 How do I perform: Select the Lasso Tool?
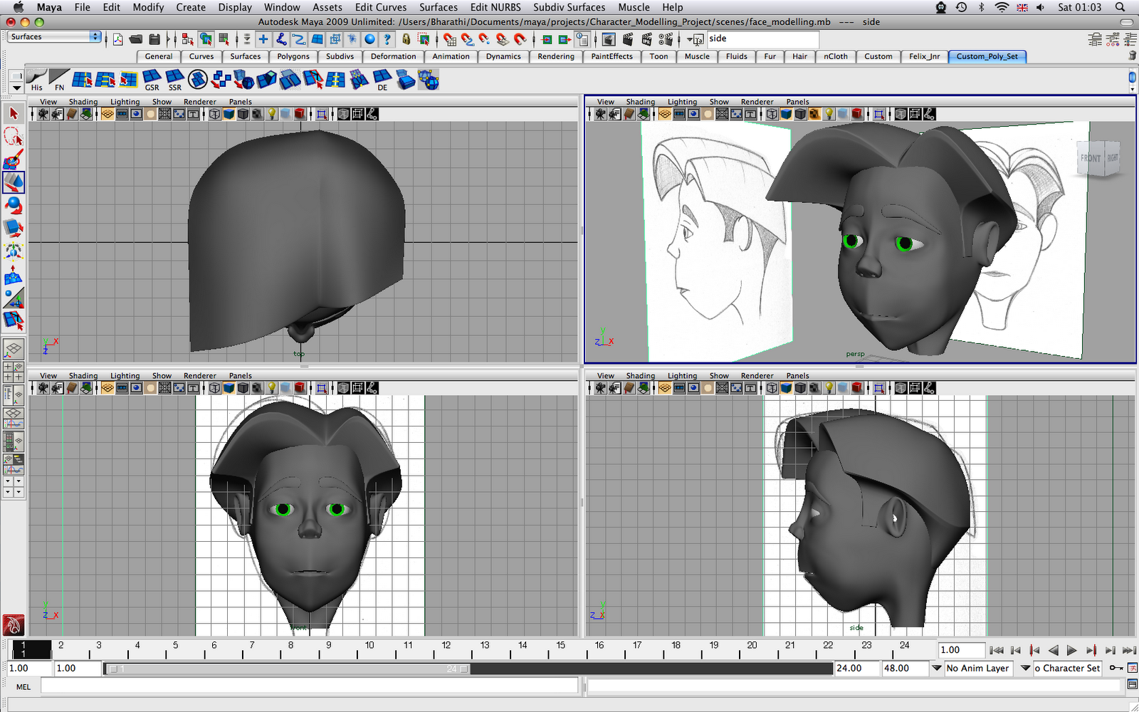(x=13, y=137)
